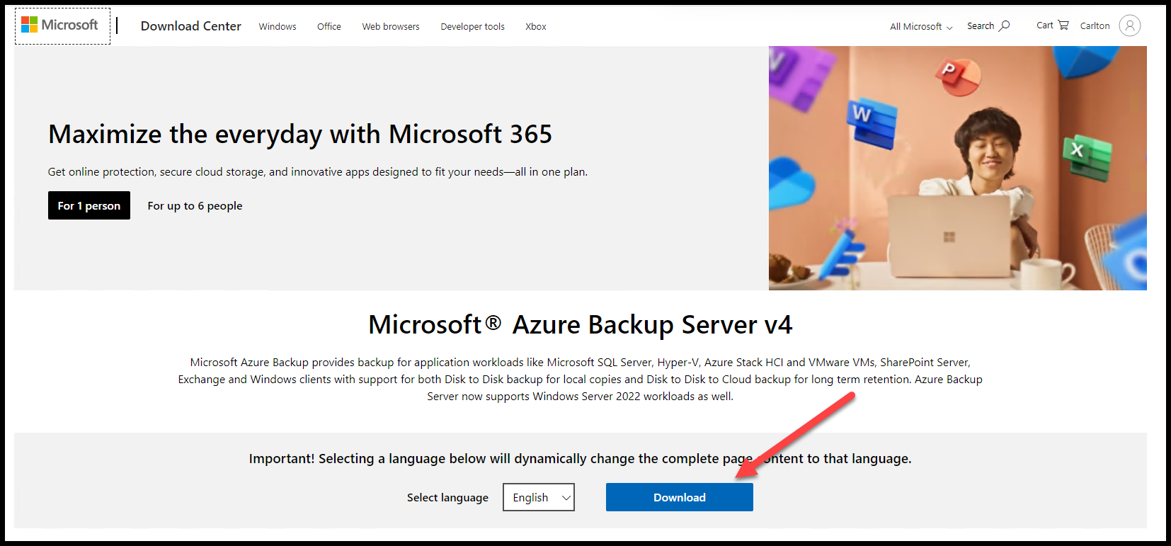Click the Microsoft 365 promo image
The image size is (1171, 546).
pyautogui.click(x=957, y=168)
